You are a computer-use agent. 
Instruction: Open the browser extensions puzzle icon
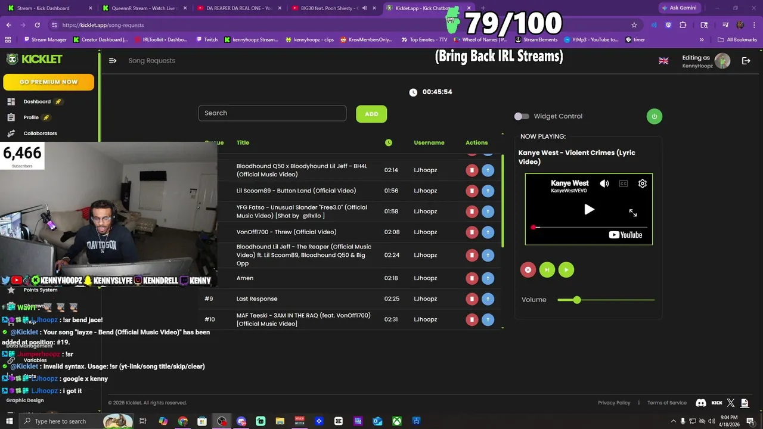(x=683, y=25)
